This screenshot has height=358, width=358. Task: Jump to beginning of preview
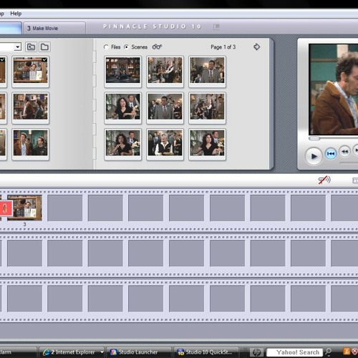point(331,153)
